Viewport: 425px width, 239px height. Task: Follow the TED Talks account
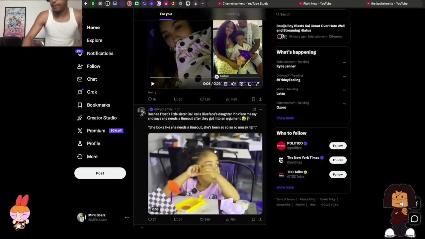tap(338, 174)
